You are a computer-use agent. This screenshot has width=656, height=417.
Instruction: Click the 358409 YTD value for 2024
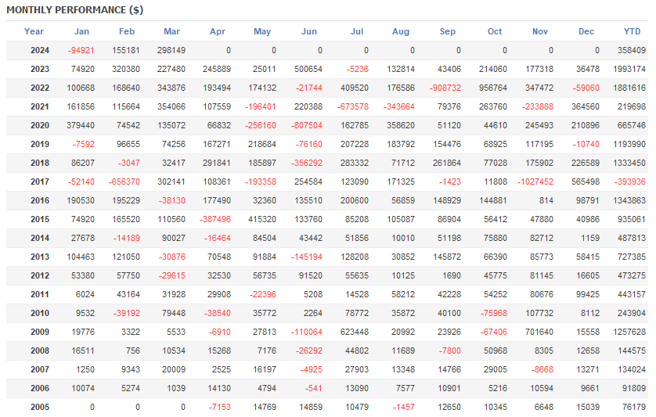(x=632, y=51)
